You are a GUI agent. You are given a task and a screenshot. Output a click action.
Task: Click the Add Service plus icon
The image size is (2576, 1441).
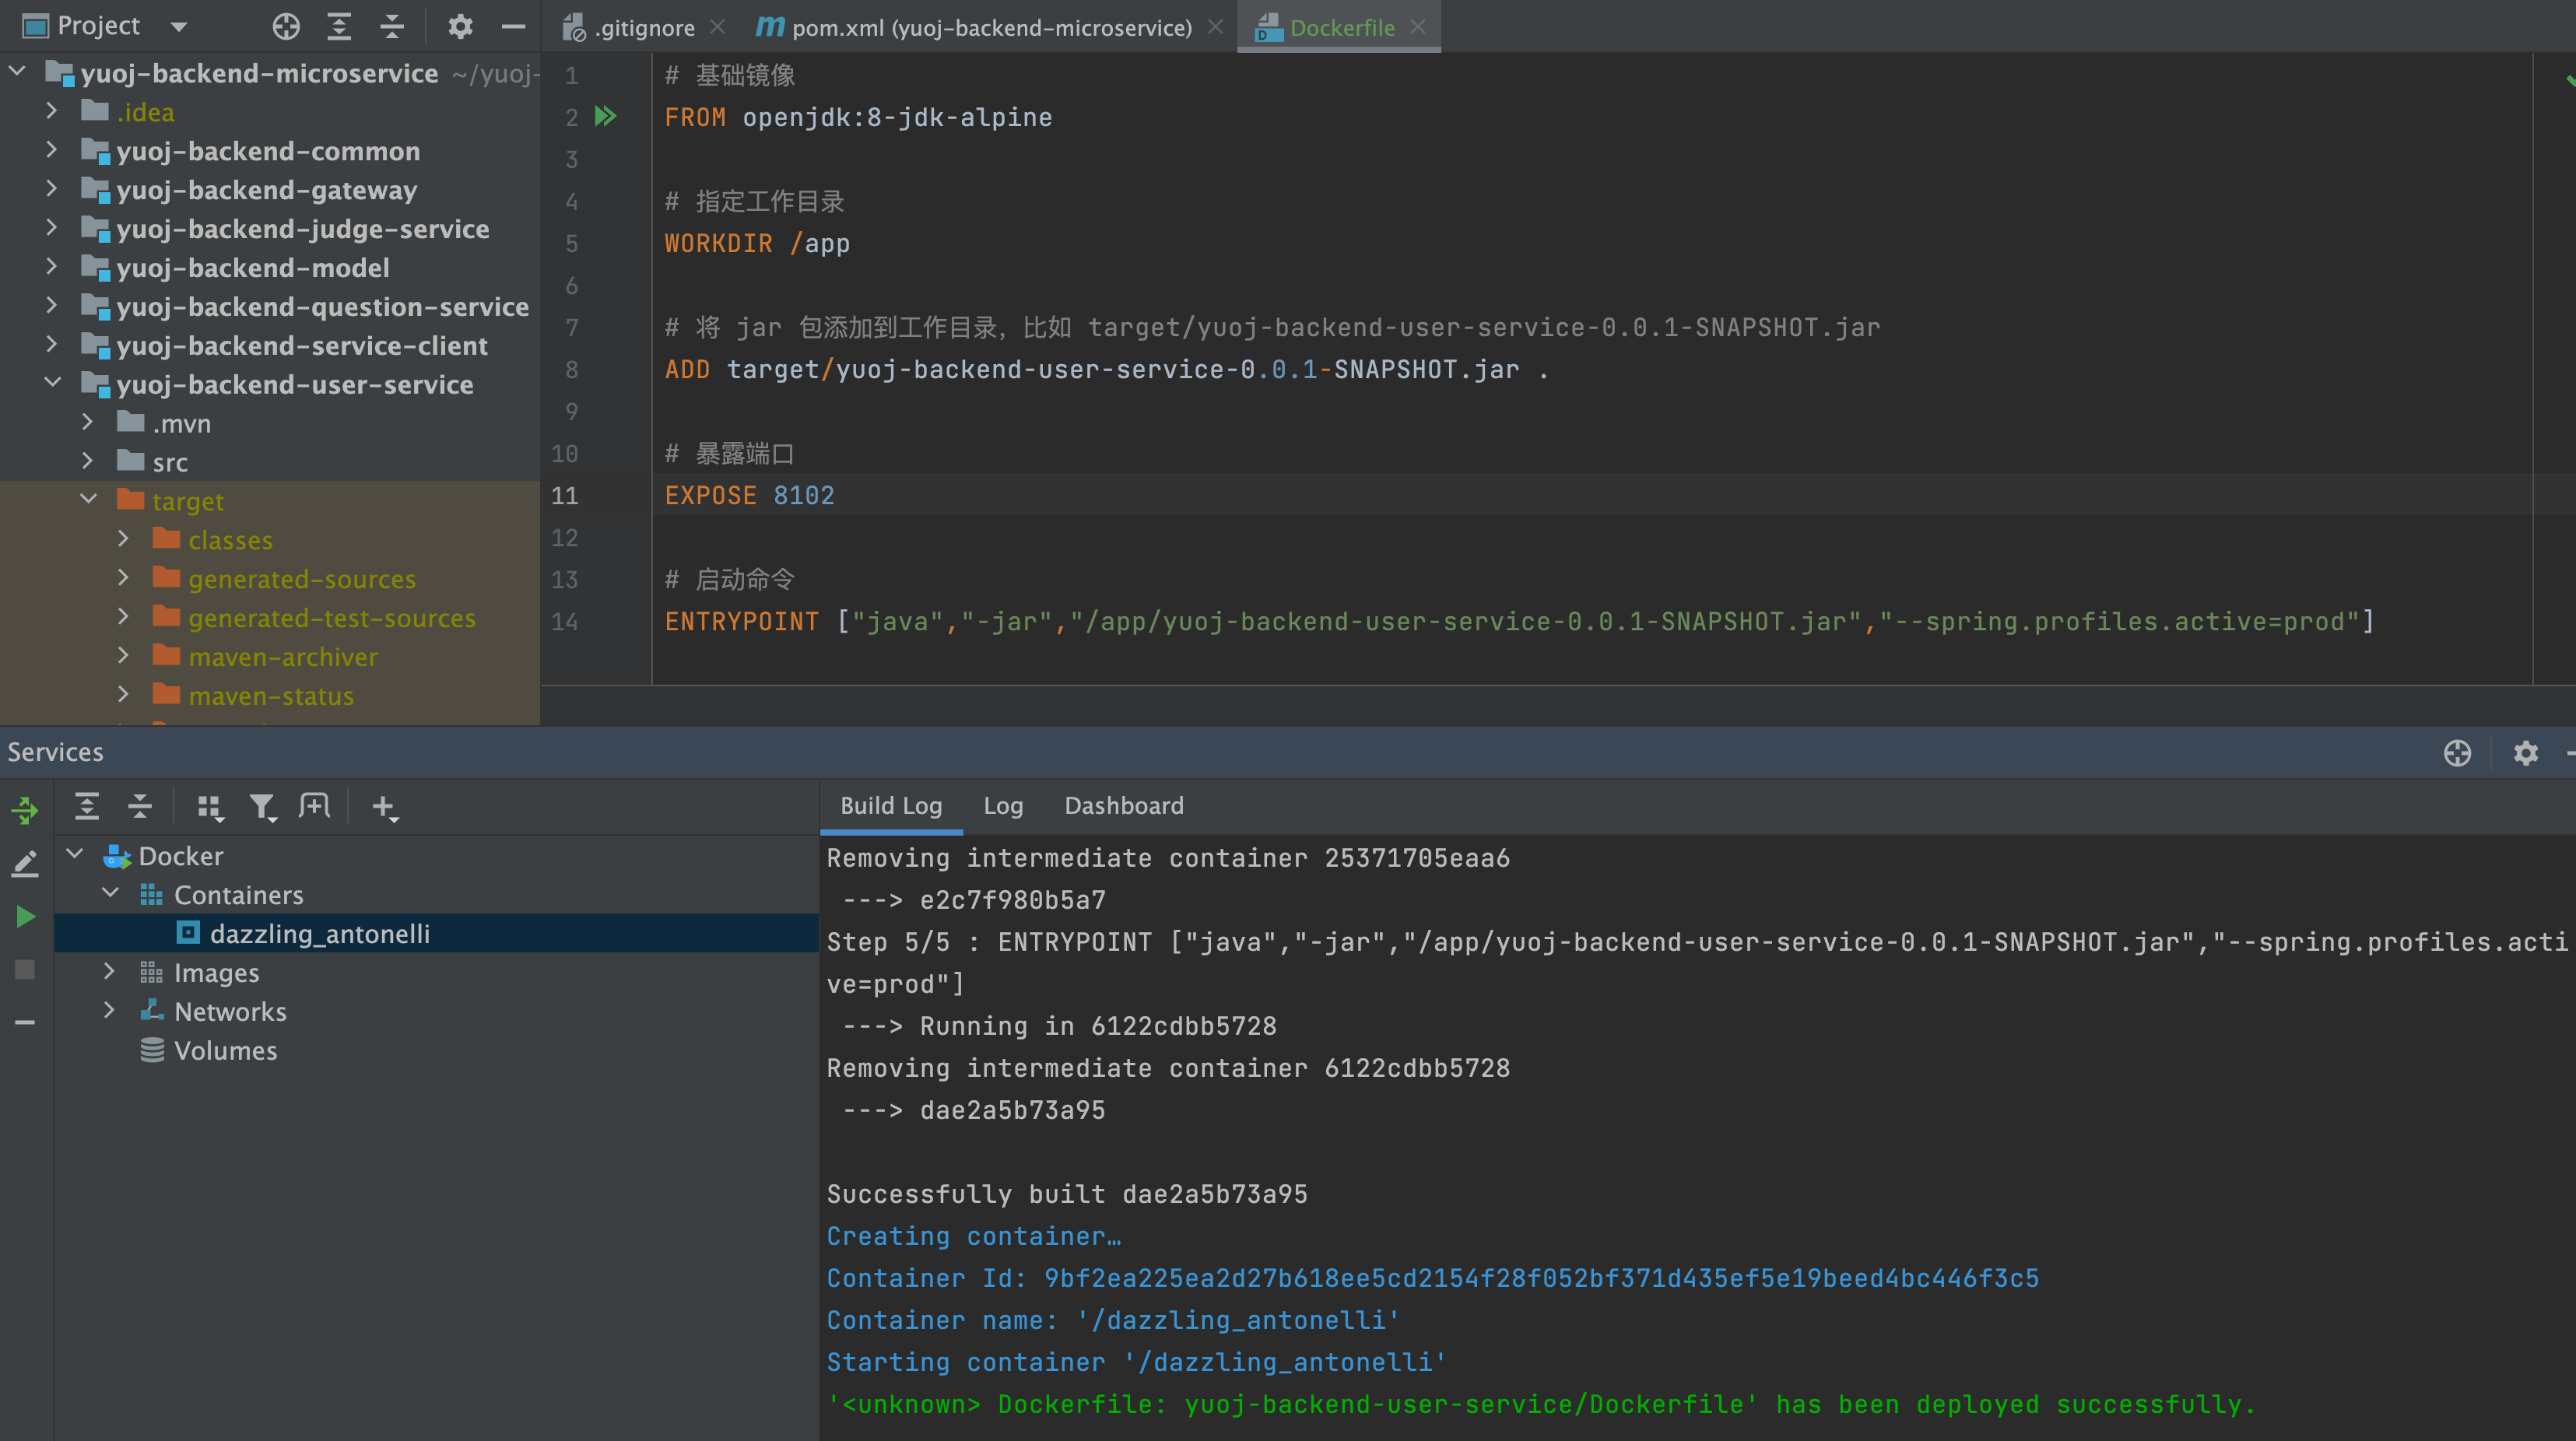(384, 807)
